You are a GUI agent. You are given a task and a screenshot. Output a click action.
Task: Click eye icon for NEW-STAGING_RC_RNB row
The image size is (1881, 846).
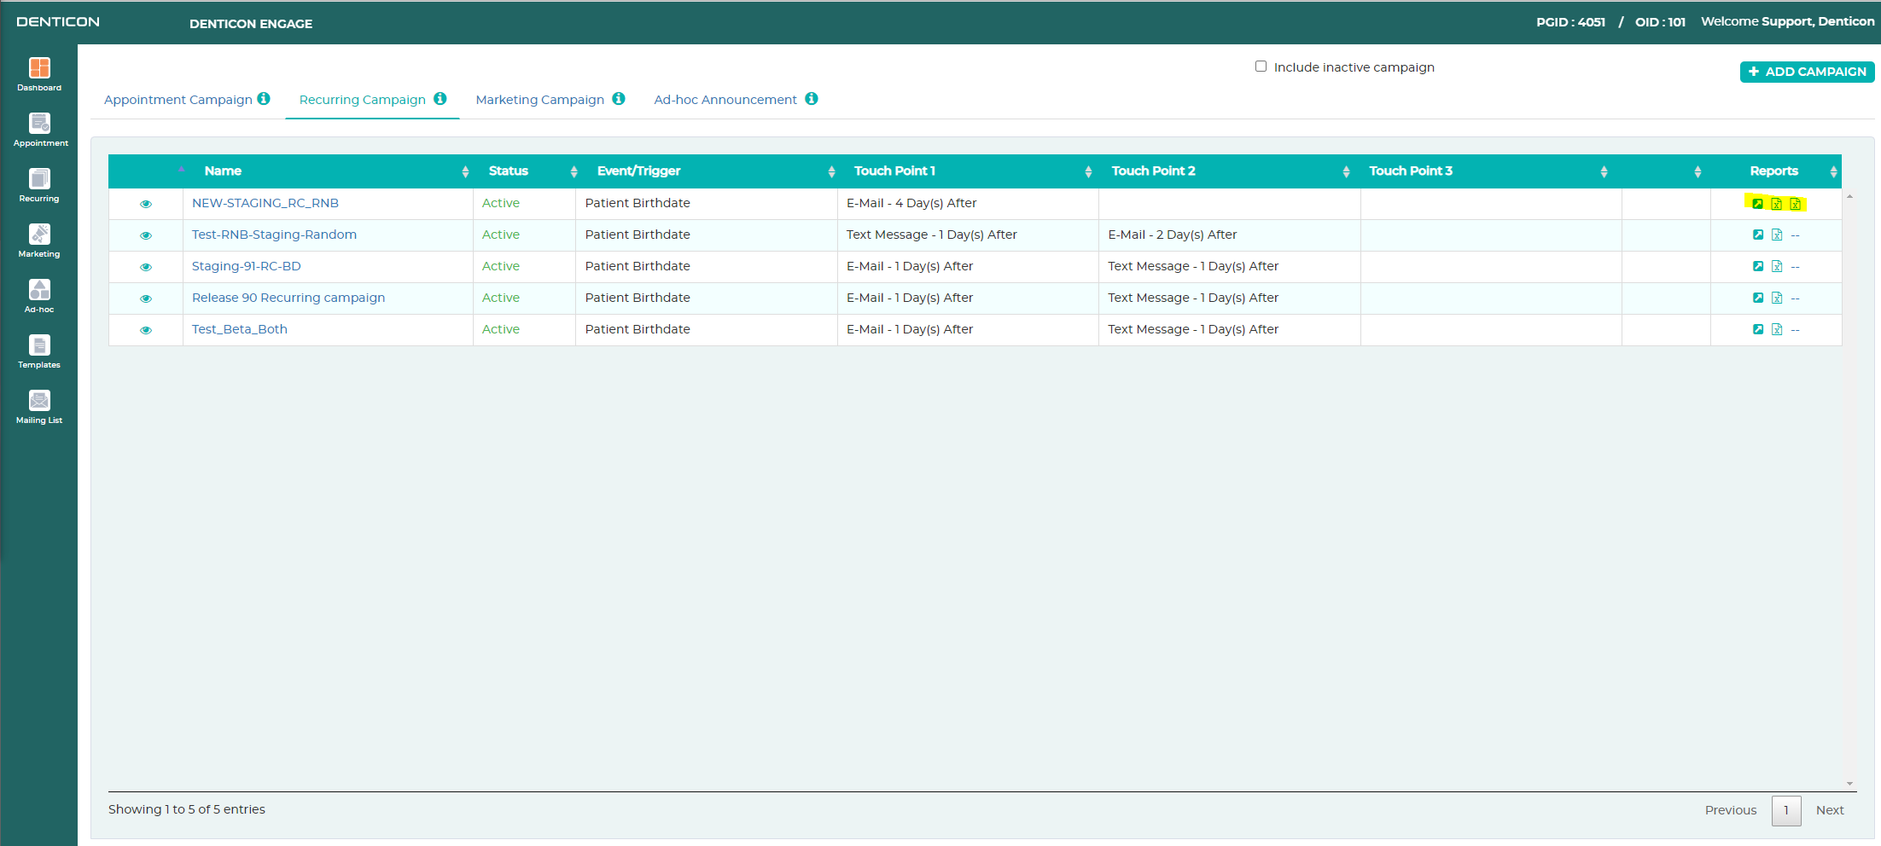(x=146, y=204)
